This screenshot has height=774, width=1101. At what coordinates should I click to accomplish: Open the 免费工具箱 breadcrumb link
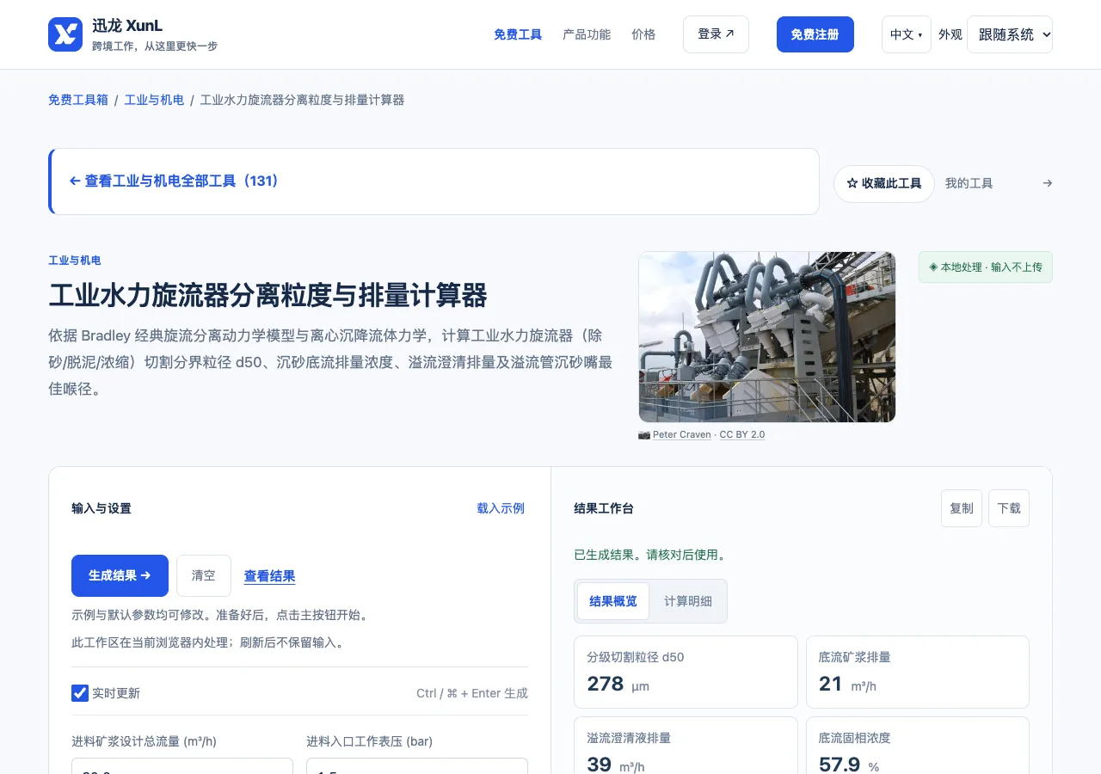(78, 100)
